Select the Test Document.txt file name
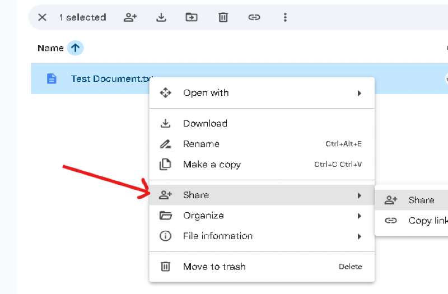 [x=109, y=79]
